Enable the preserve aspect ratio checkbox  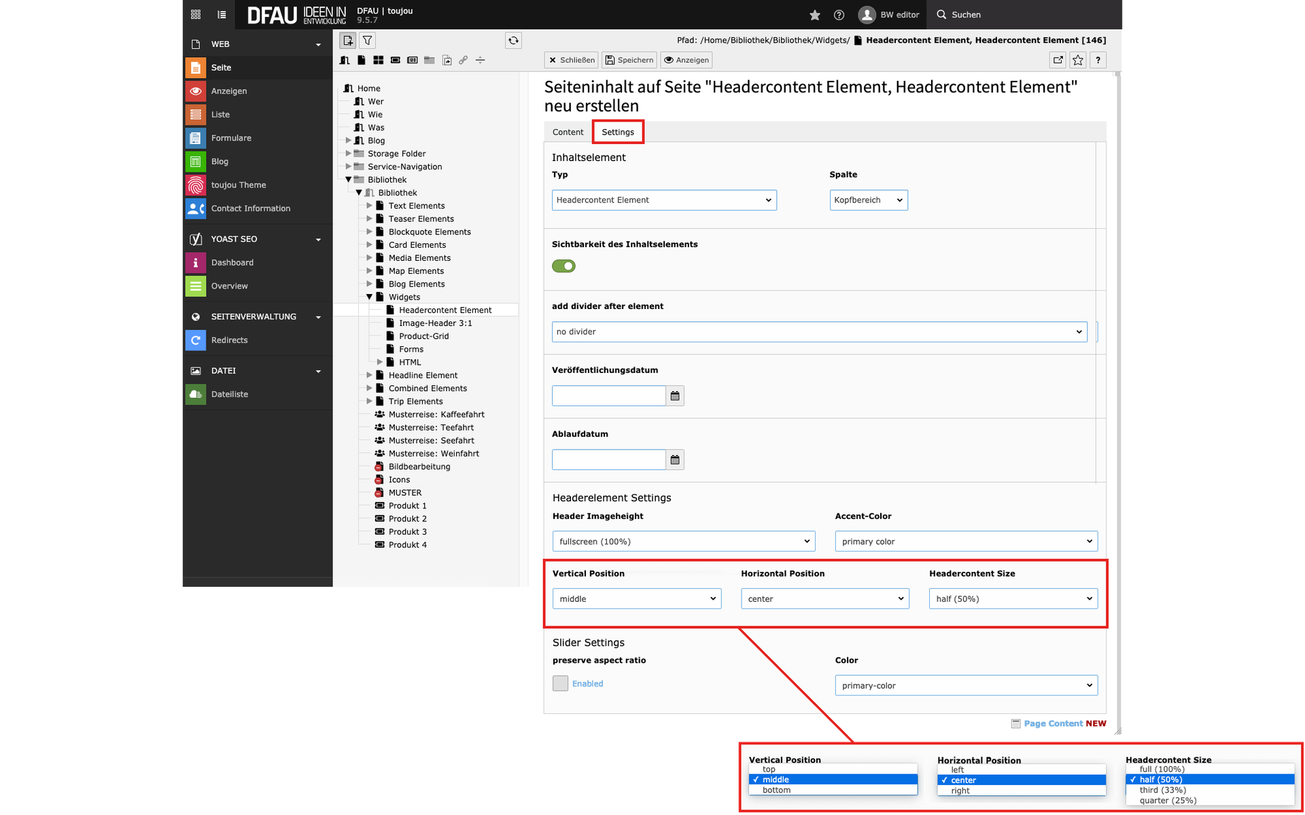(x=560, y=684)
